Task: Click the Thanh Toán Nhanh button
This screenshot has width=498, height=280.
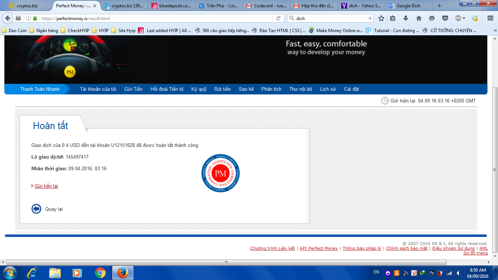Action: point(40,89)
